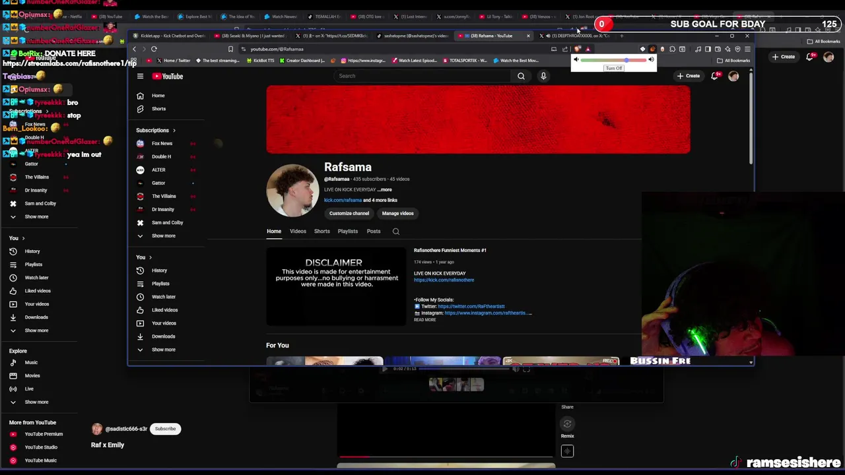This screenshot has height=475, width=845.
Task: Open the kick.com/rafsama channel link
Action: [x=343, y=201]
